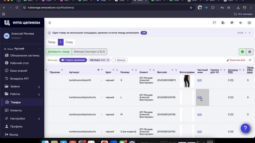Open the chat bubble icon in top bar

tap(232, 23)
